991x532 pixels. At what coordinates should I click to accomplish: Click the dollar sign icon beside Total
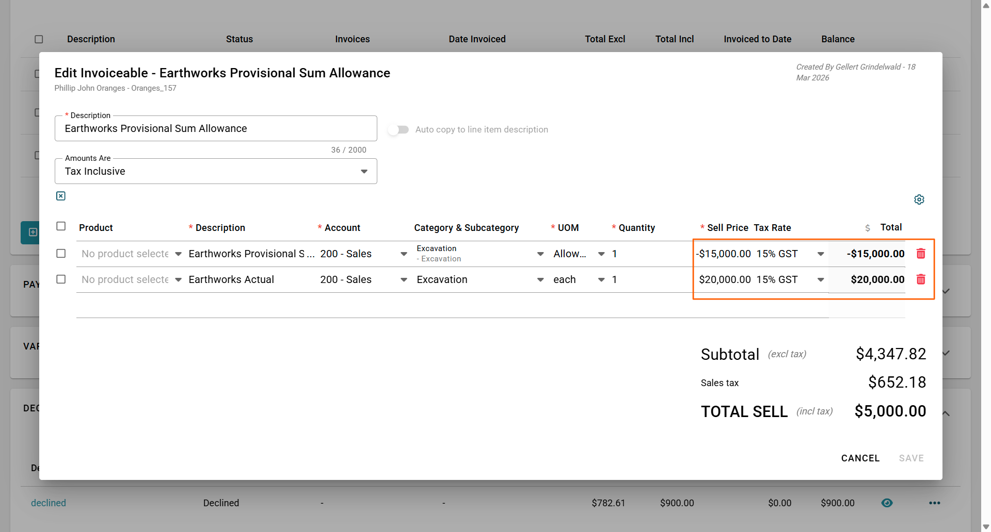coord(868,228)
